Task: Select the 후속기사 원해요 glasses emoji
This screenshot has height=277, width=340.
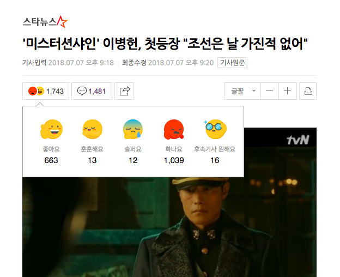Action: click(215, 129)
